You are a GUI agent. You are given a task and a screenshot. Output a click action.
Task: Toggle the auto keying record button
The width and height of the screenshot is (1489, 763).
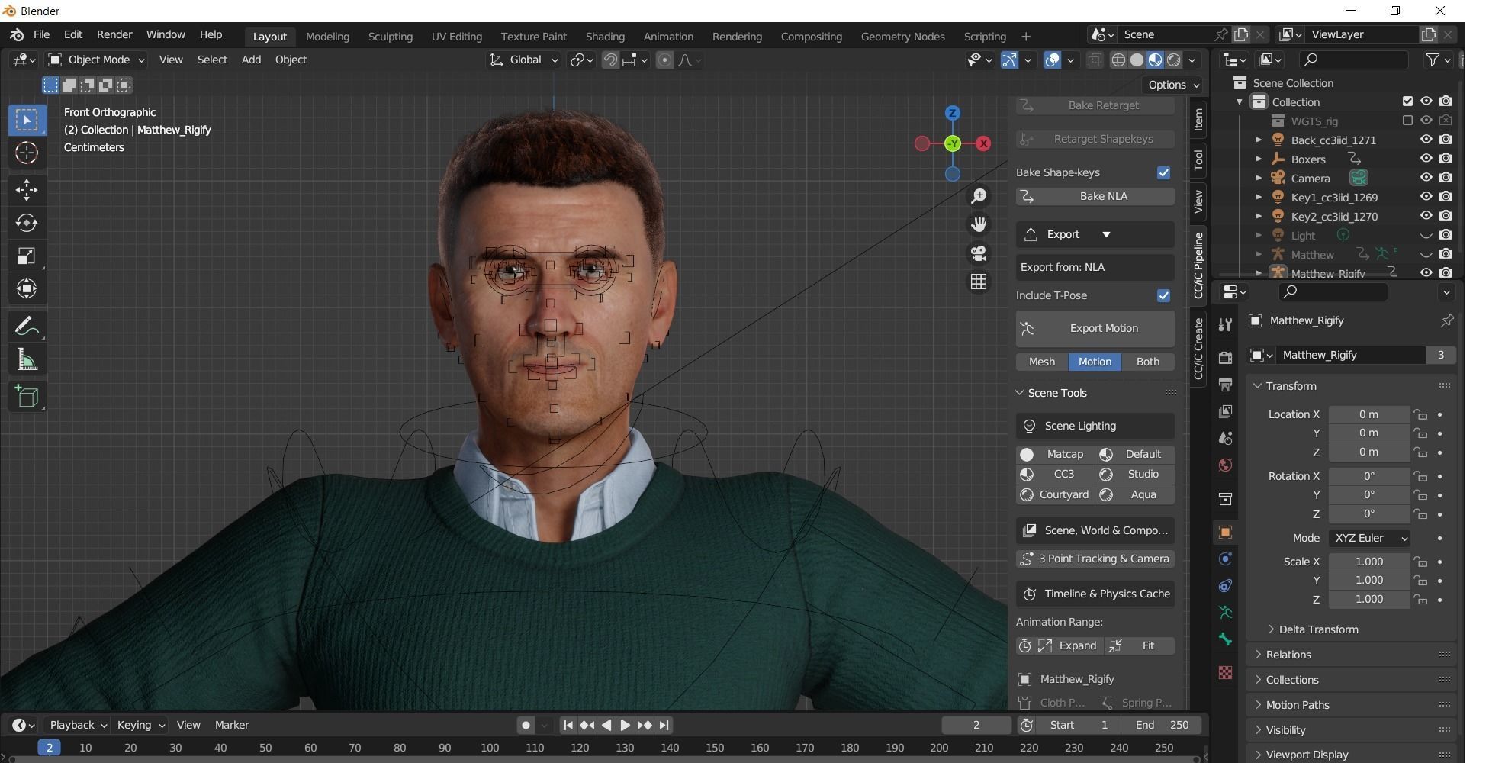pyautogui.click(x=526, y=725)
